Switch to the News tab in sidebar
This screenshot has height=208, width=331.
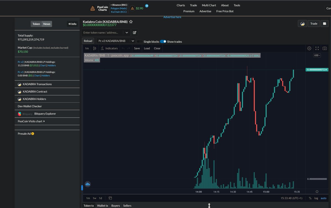click(x=47, y=24)
